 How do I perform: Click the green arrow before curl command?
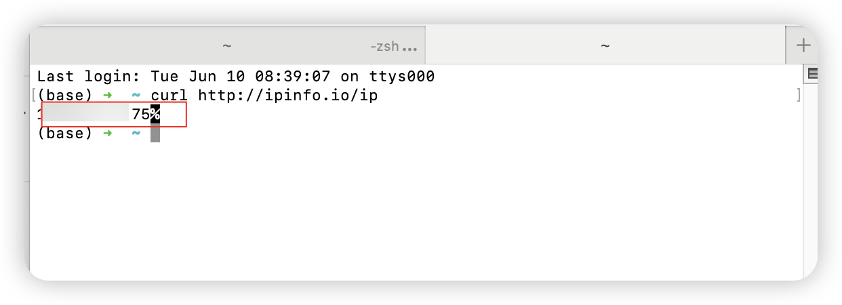point(107,96)
